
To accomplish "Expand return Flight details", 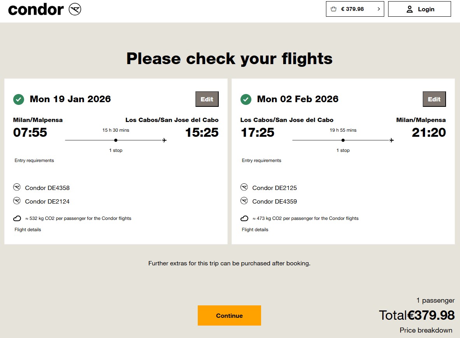I will [255, 230].
